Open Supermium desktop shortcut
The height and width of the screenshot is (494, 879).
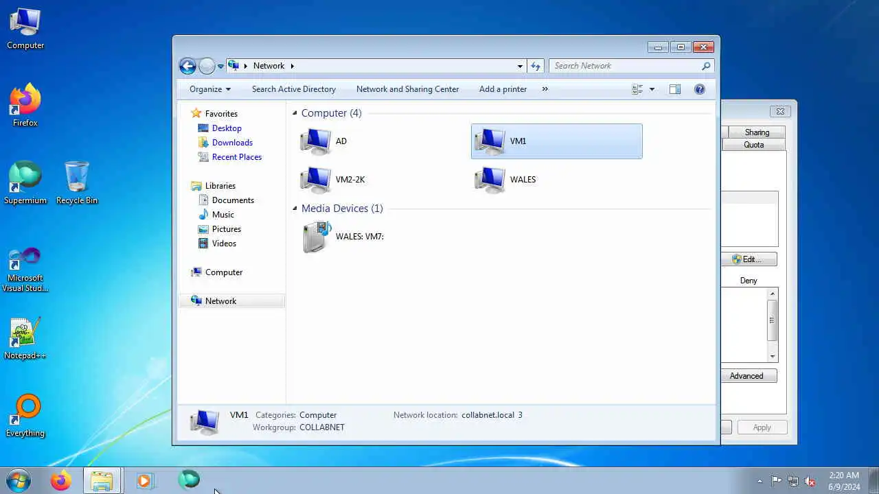(25, 183)
